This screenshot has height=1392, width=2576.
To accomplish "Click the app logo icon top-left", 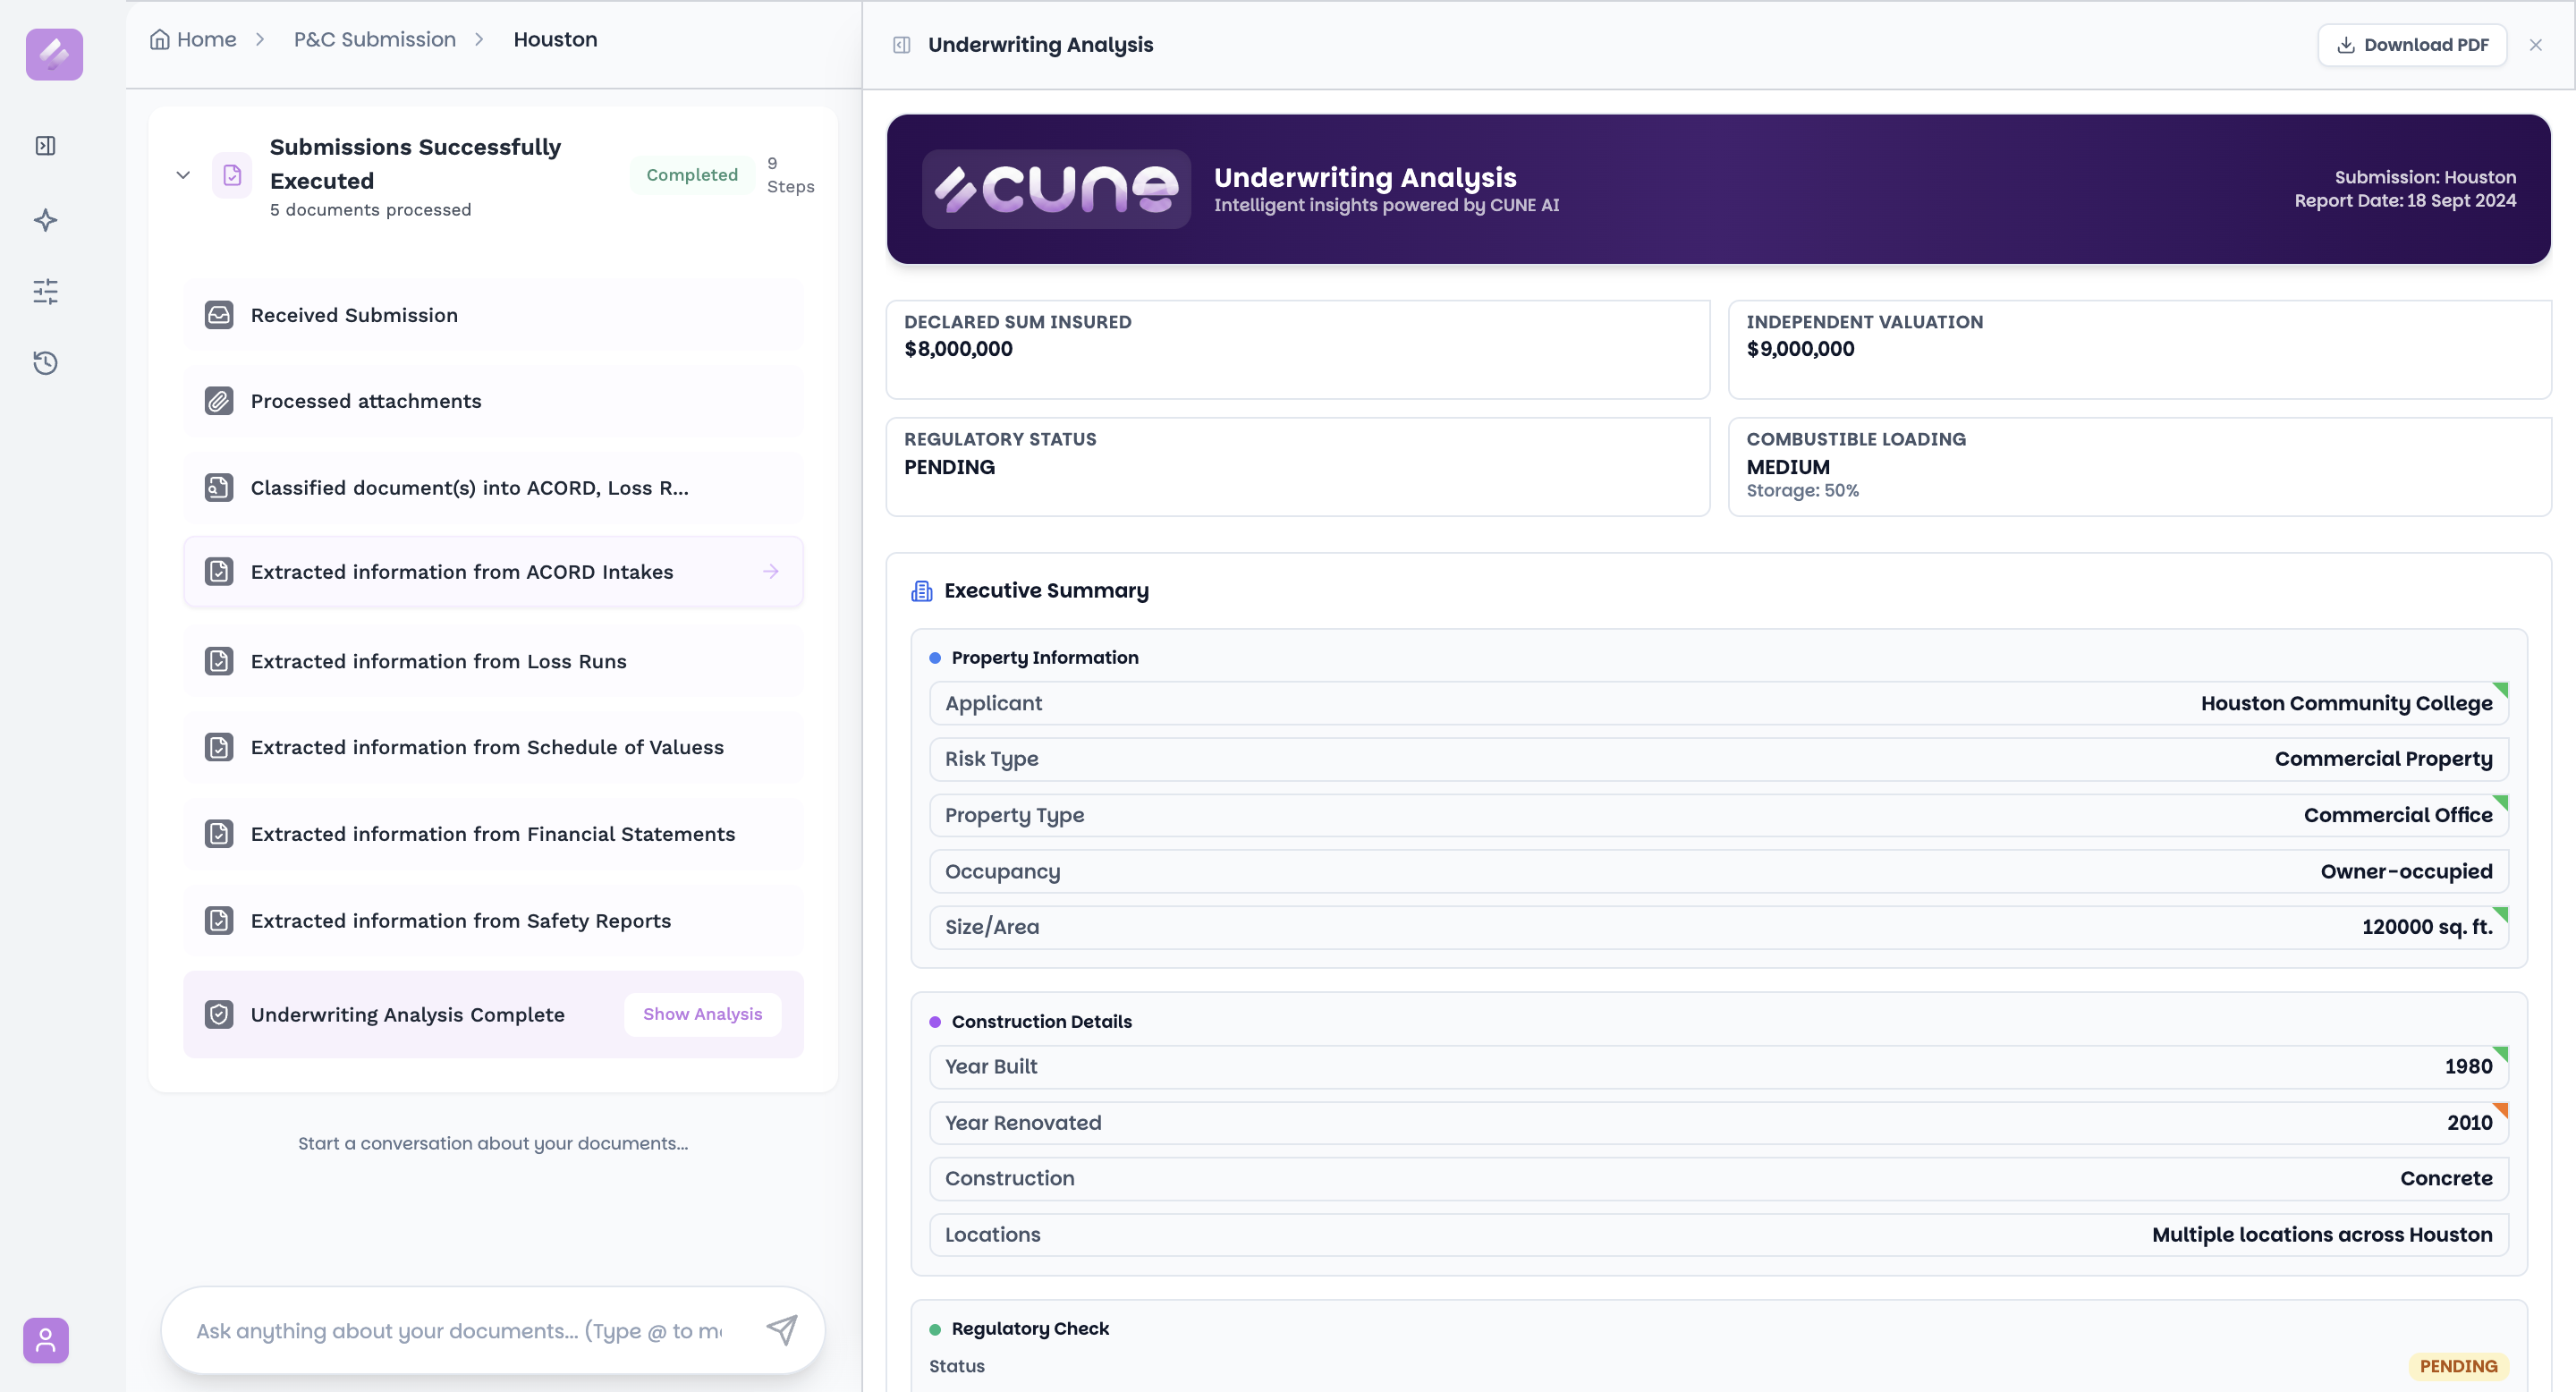I will (54, 55).
